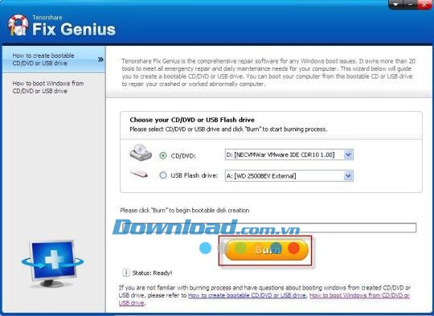Click the 'Choose your CD/DVD or USB Flash drive' heading

(x=192, y=120)
